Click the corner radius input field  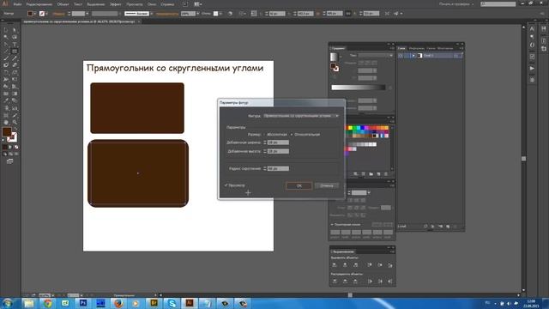[x=278, y=168]
